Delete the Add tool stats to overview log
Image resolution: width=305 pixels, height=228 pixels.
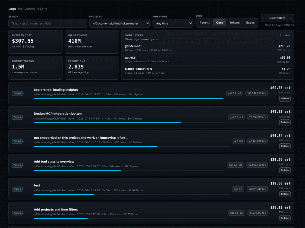285,170
